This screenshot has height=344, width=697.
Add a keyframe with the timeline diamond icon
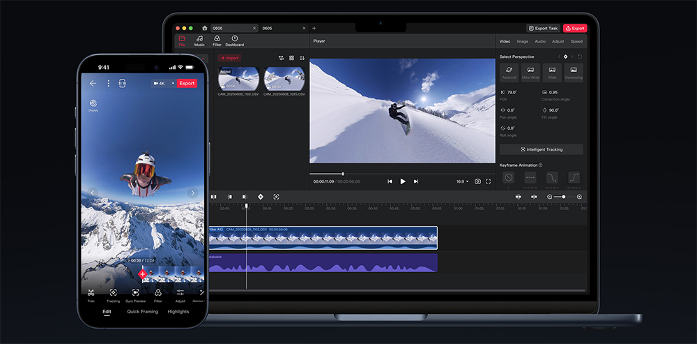click(x=261, y=197)
